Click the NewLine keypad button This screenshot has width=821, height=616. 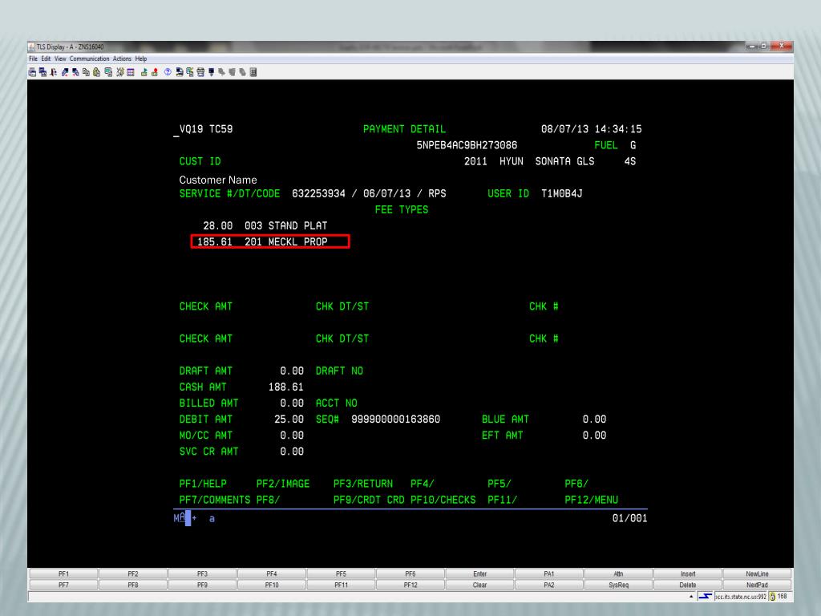point(757,574)
